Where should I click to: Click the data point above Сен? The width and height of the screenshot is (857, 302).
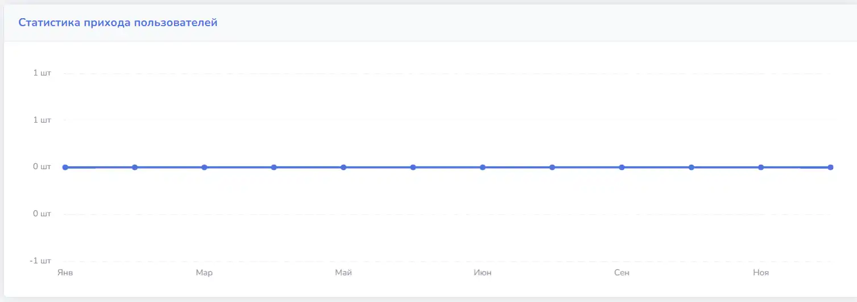tap(622, 167)
